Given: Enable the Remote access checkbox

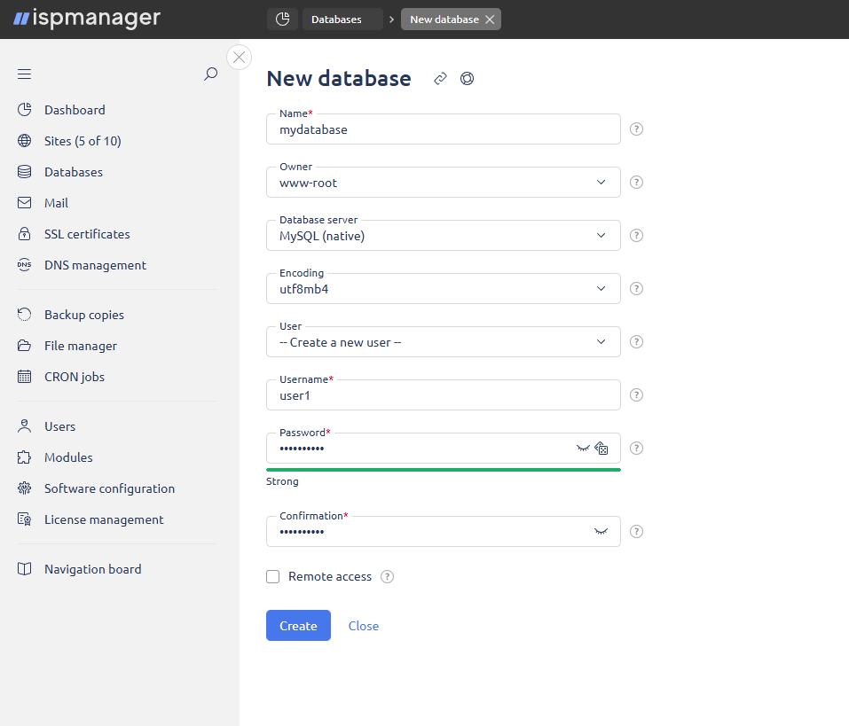Looking at the screenshot, I should pyautogui.click(x=273, y=577).
